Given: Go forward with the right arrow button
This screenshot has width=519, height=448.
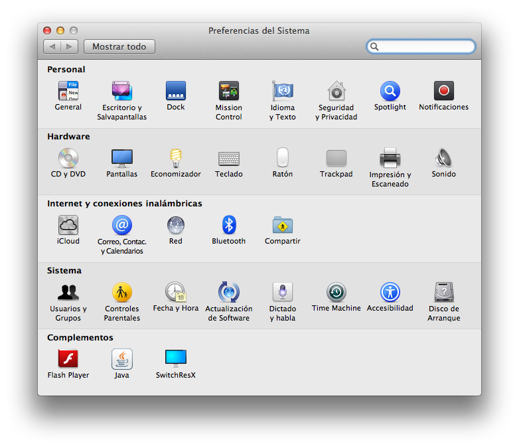Looking at the screenshot, I should click(x=69, y=46).
